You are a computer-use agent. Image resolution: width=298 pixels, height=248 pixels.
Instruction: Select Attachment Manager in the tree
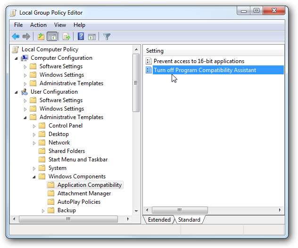[84, 193]
